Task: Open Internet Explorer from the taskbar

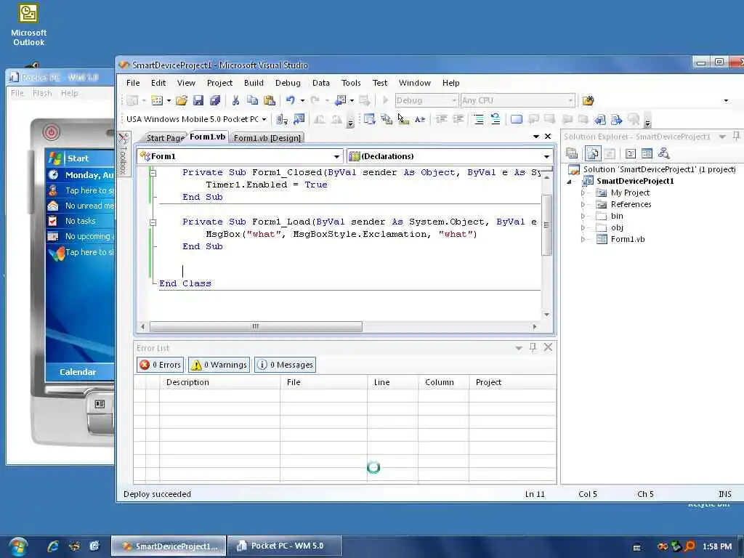Action: (x=52, y=546)
